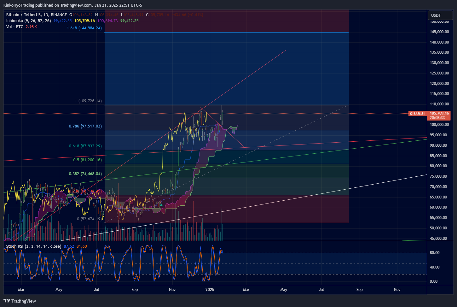The width and height of the screenshot is (457, 307).
Task: Click the 110,000.00 price axis label
Action: (x=439, y=104)
